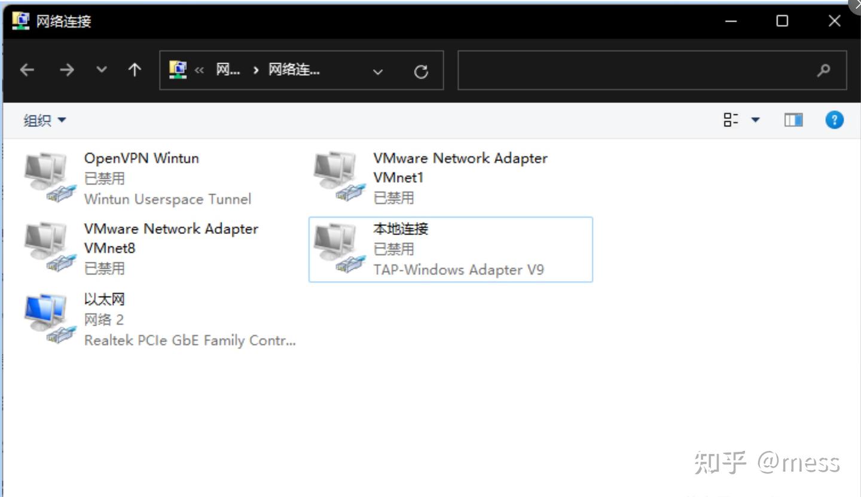
Task: Click the 网络连... breadcrumb segment
Action: pyautogui.click(x=294, y=70)
